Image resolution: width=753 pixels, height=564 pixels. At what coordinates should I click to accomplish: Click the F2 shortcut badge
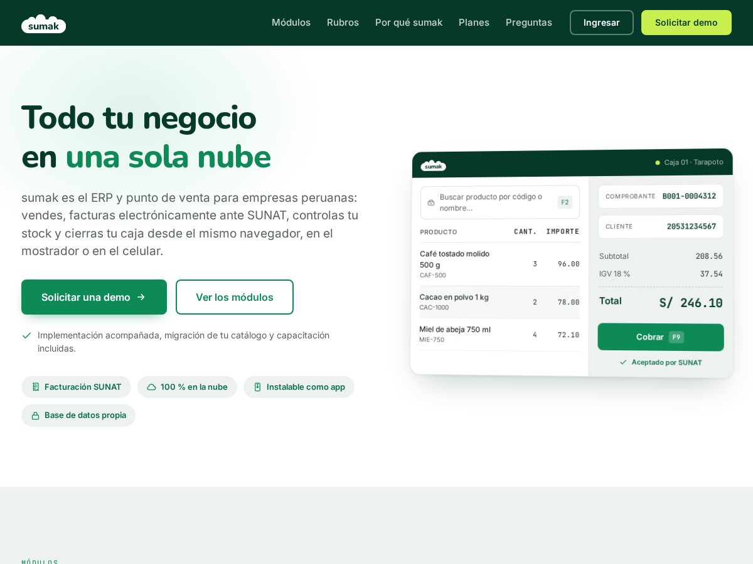[565, 202]
